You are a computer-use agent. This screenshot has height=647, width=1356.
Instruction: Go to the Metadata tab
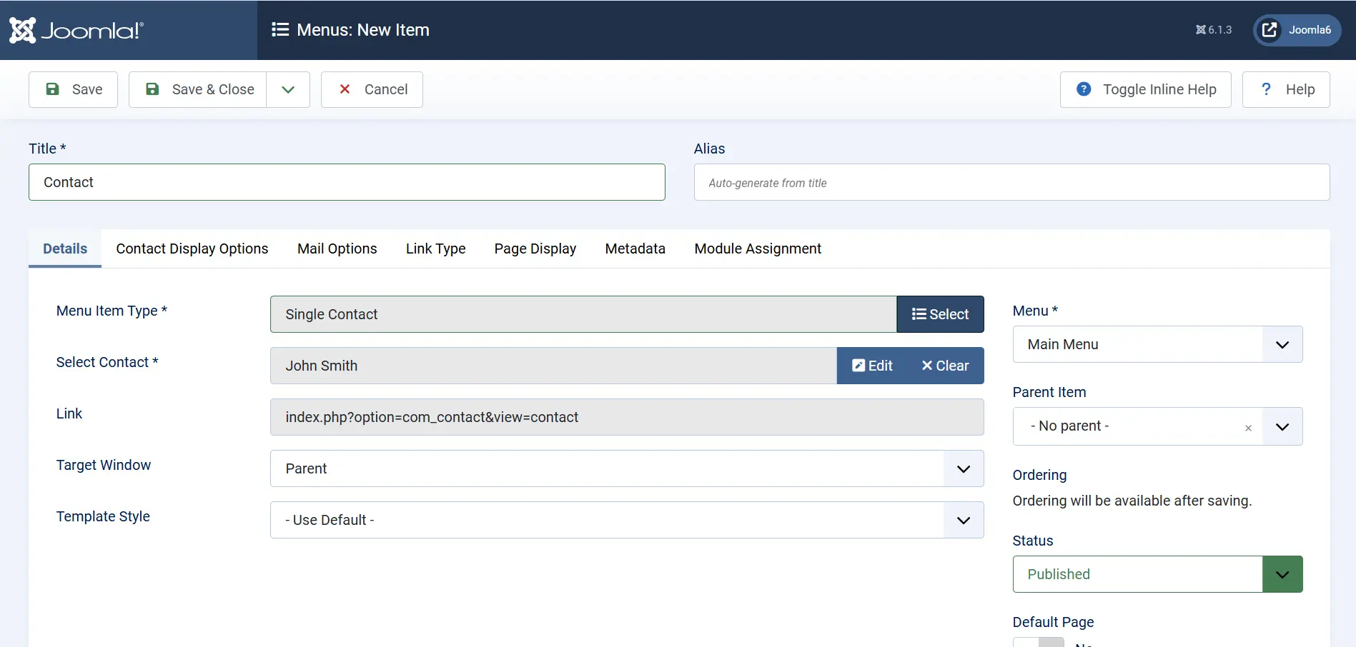pos(635,249)
